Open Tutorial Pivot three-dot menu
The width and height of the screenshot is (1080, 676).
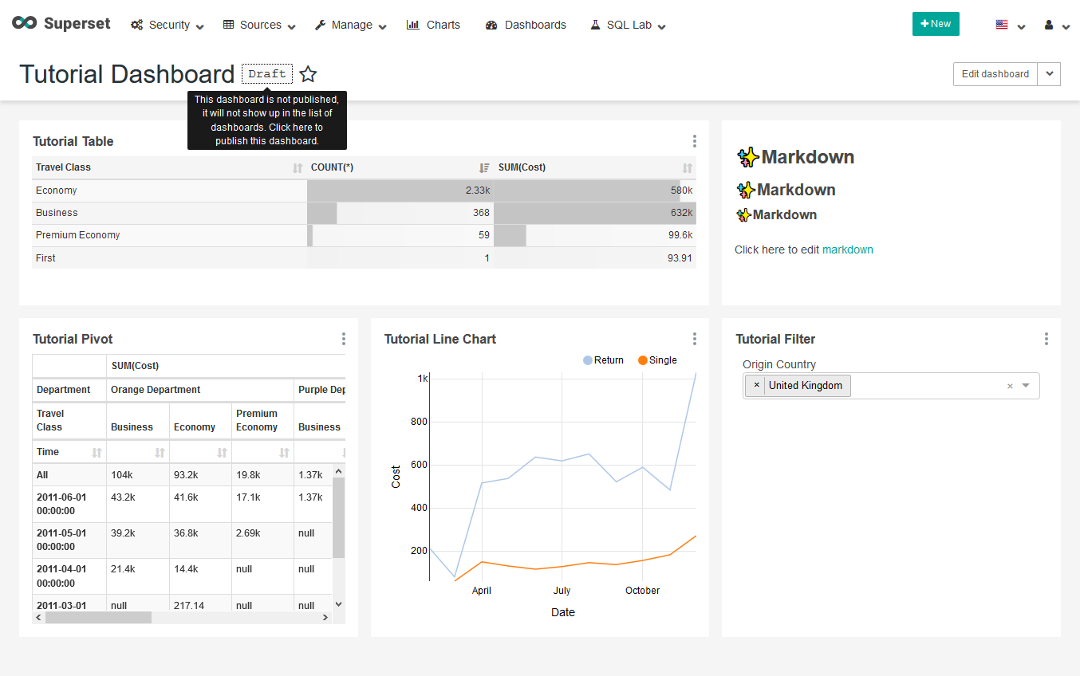[343, 339]
